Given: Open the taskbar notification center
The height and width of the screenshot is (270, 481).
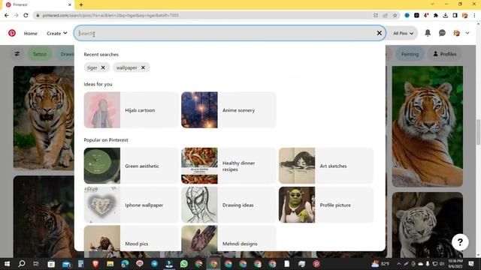Looking at the screenshot, I should point(471,263).
